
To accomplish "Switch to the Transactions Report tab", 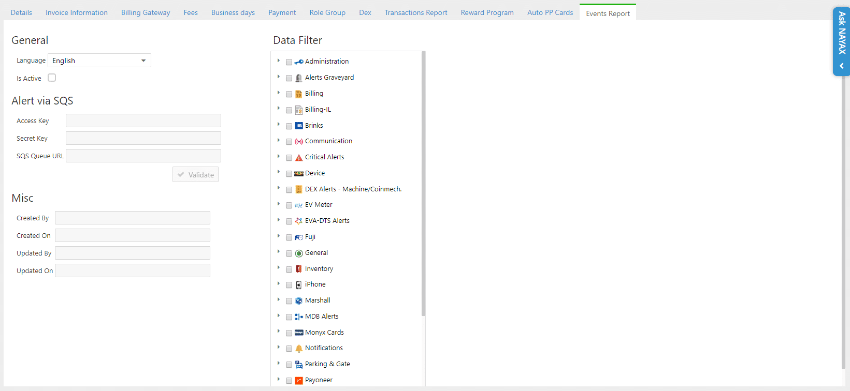I will click(x=415, y=12).
